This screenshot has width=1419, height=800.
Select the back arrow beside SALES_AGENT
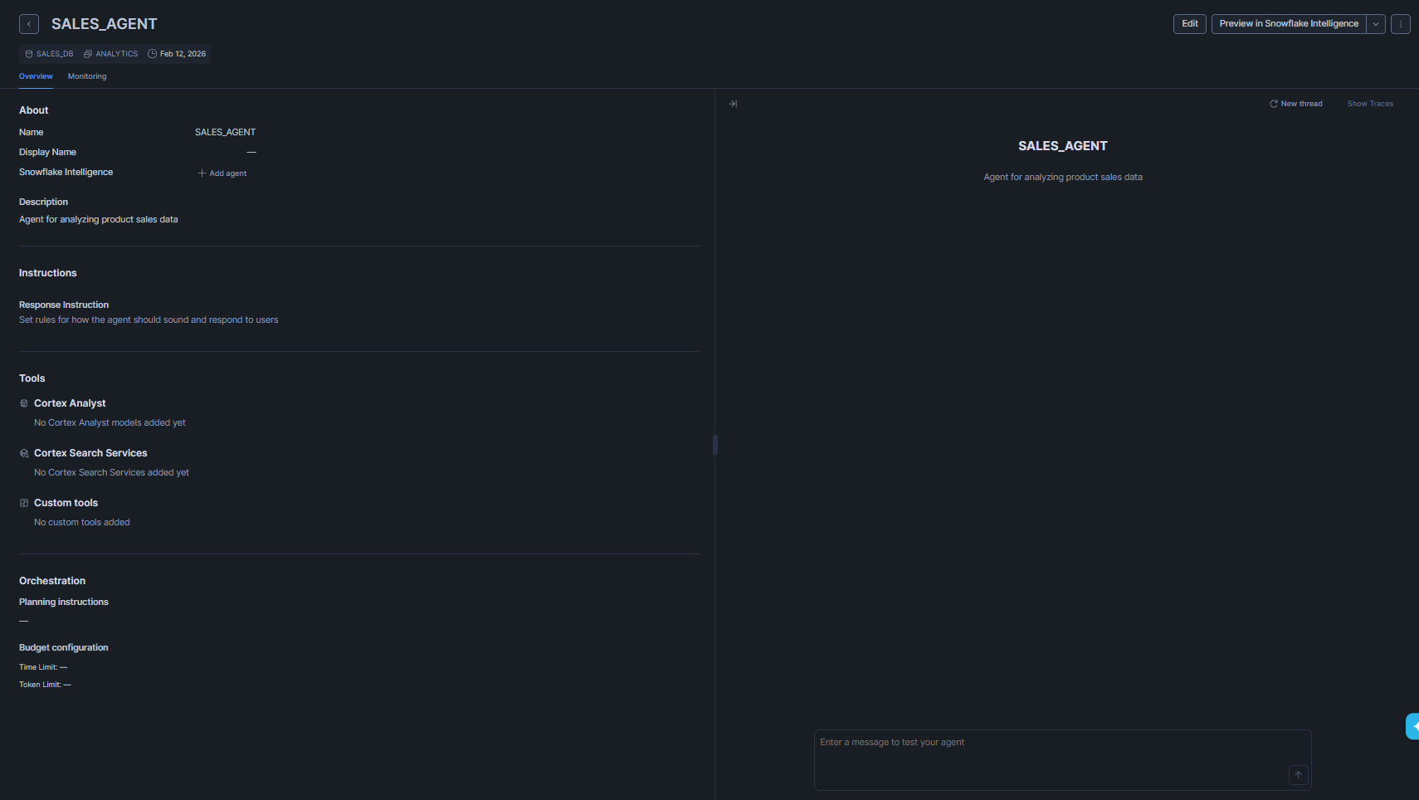28,23
